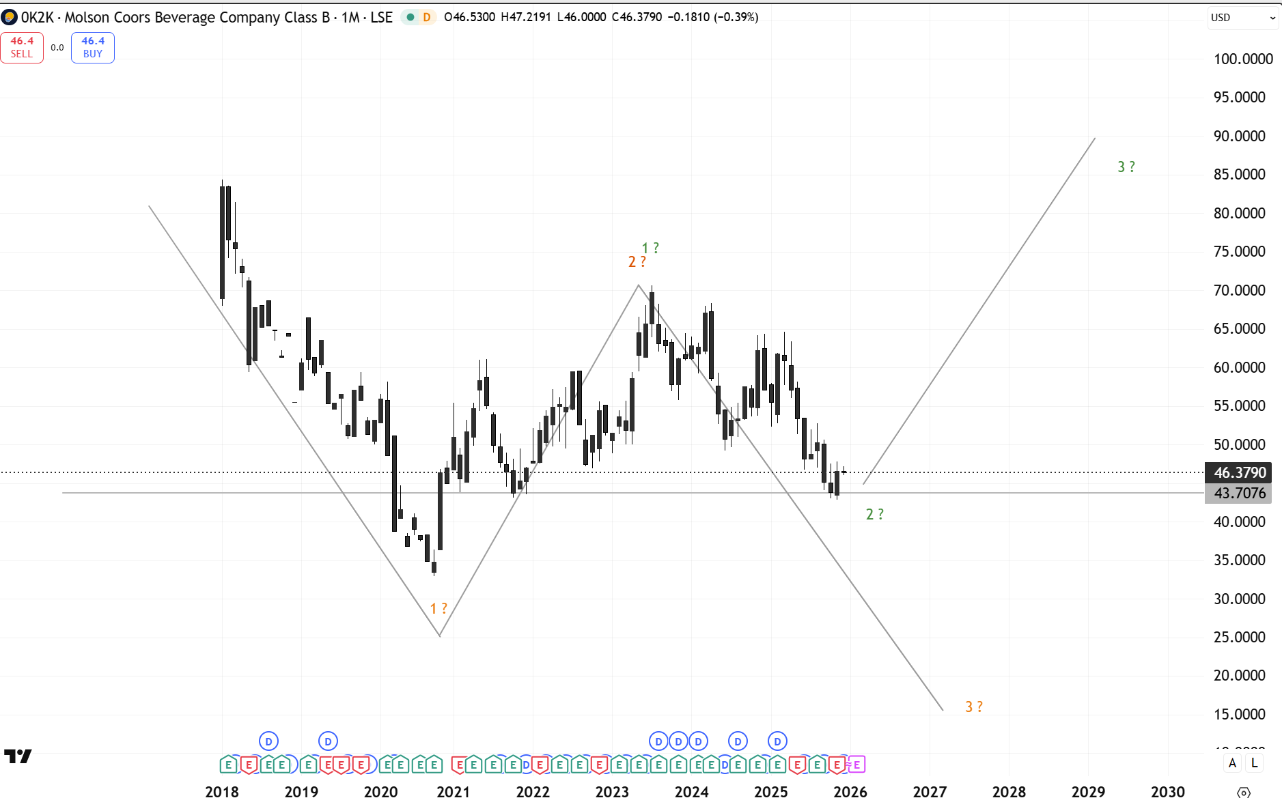Toggle auto scale with the A button
The image size is (1282, 798).
(x=1232, y=763)
